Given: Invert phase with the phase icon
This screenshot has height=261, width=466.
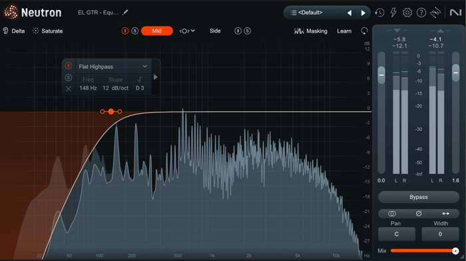Looking at the screenshot, I should (419, 214).
